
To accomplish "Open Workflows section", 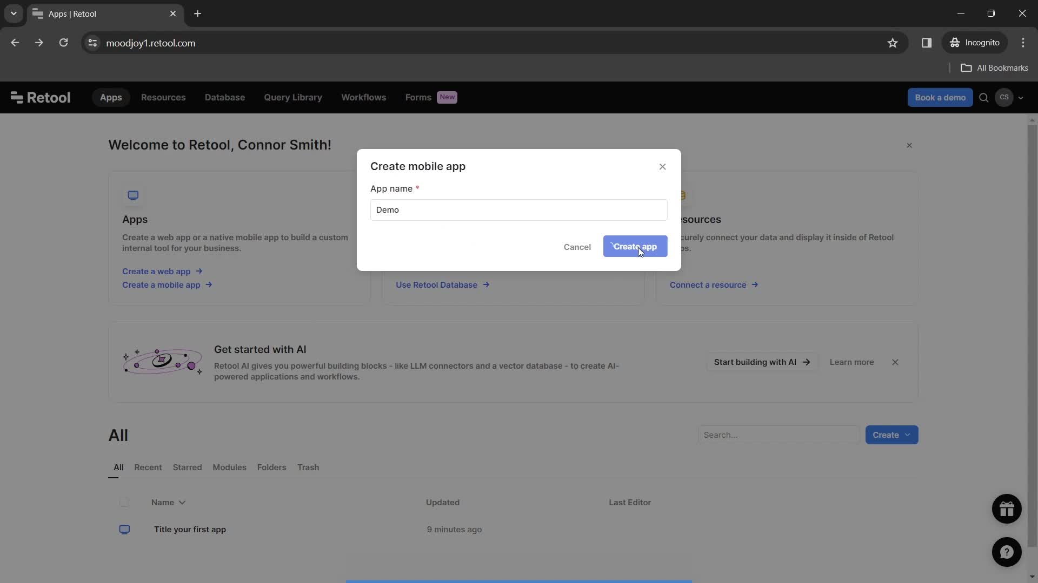I will 363,97.
